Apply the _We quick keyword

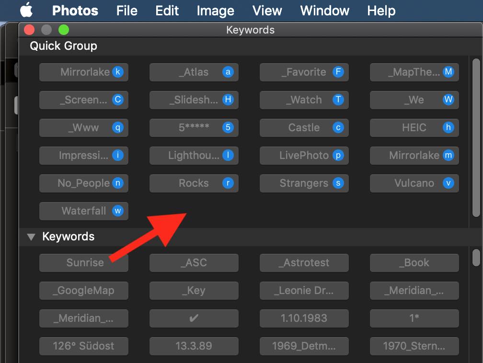point(414,100)
